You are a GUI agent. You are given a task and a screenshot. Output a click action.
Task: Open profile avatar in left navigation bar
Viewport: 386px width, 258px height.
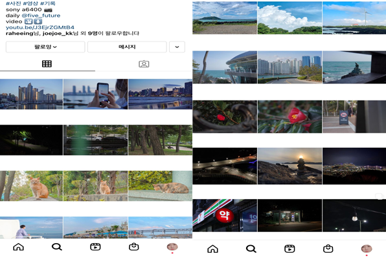172,247
